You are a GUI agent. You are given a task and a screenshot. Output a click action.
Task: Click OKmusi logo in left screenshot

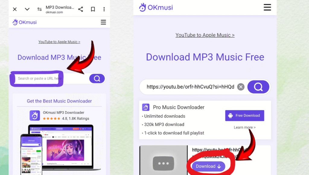click(x=25, y=22)
